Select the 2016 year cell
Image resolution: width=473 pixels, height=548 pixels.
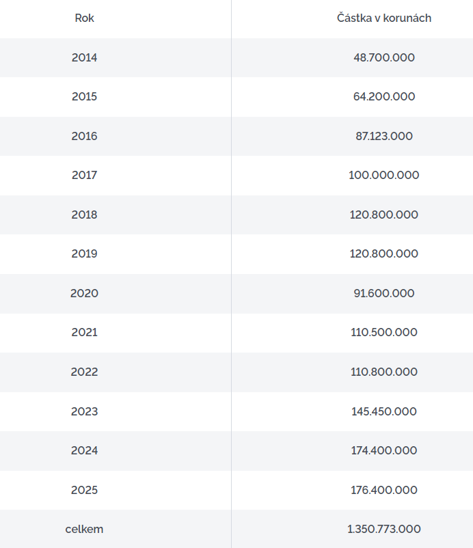pyautogui.click(x=84, y=136)
